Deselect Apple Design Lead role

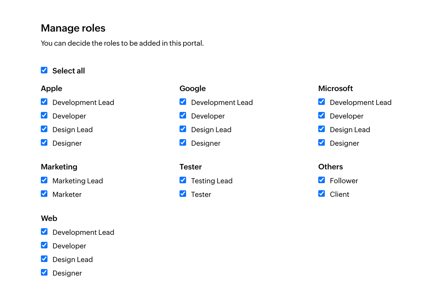[44, 129]
